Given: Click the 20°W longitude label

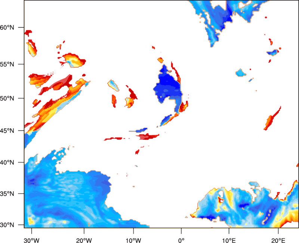Looking at the screenshot, I should point(84,240).
